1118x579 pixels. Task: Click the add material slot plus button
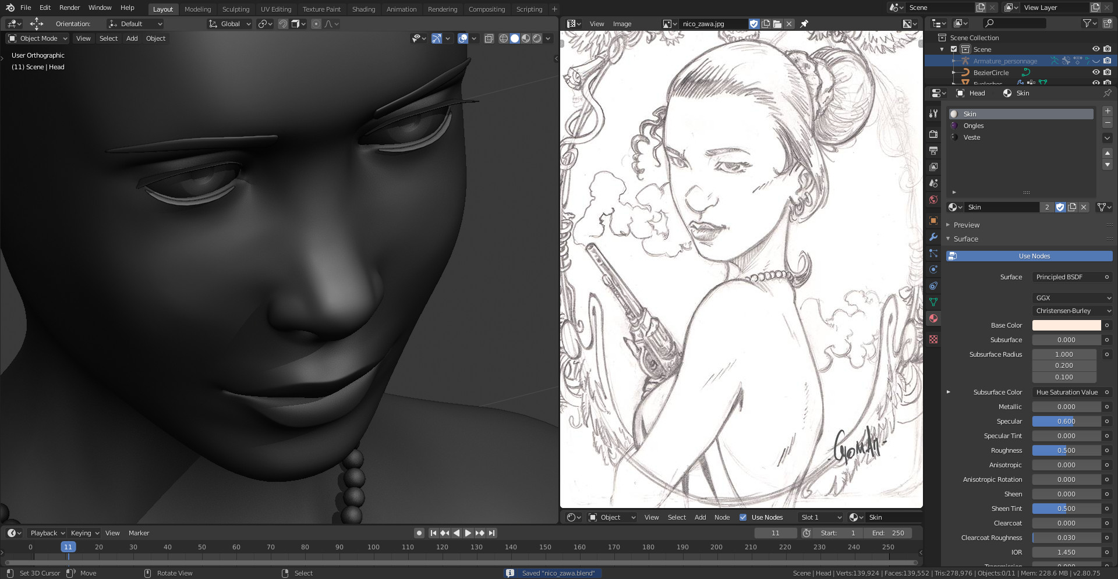tap(1108, 111)
